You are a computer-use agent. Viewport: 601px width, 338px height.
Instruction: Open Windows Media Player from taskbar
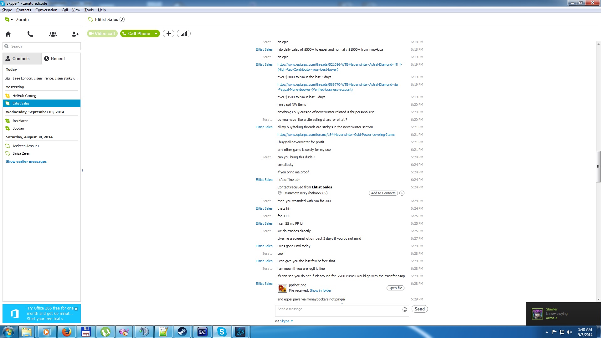tap(47, 332)
